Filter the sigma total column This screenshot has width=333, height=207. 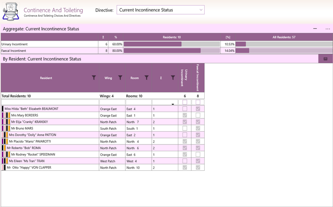pos(173,78)
